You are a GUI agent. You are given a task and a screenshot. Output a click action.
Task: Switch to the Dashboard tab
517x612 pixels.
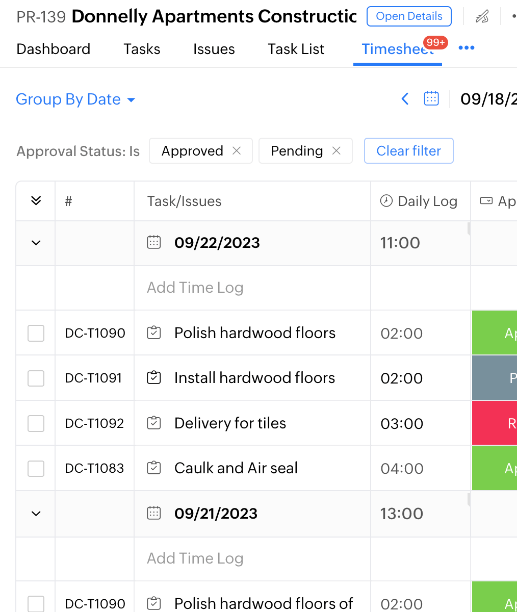54,49
